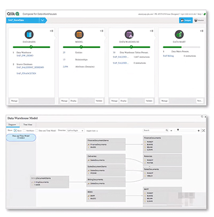Screen dimensions: 214x217
Task: Click the diagram zoom slider handle
Action: pyautogui.click(x=178, y=130)
